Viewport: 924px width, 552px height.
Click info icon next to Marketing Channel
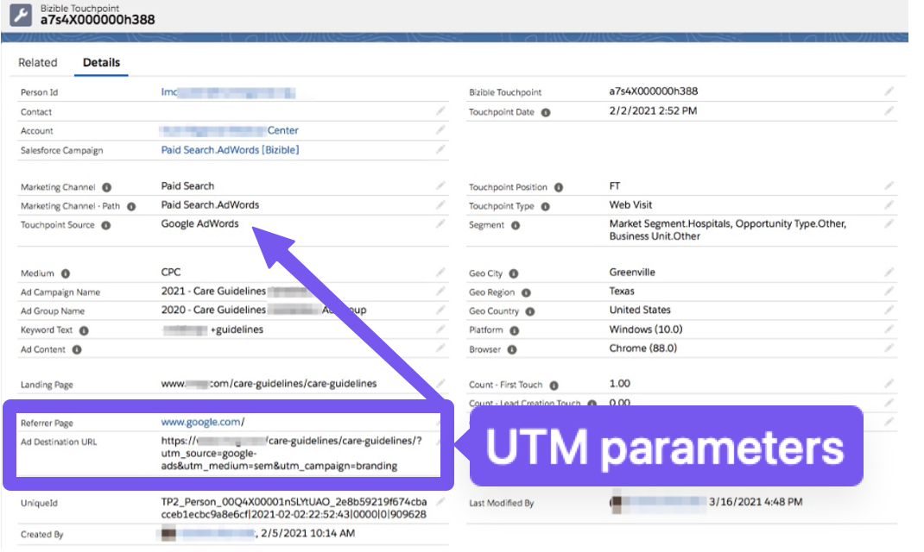tap(107, 188)
